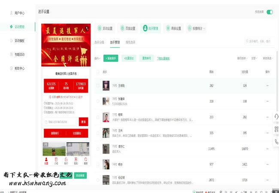Tap the 介绍 icon in preview bottom bar
This screenshot has height=193, width=279.
coord(56,161)
